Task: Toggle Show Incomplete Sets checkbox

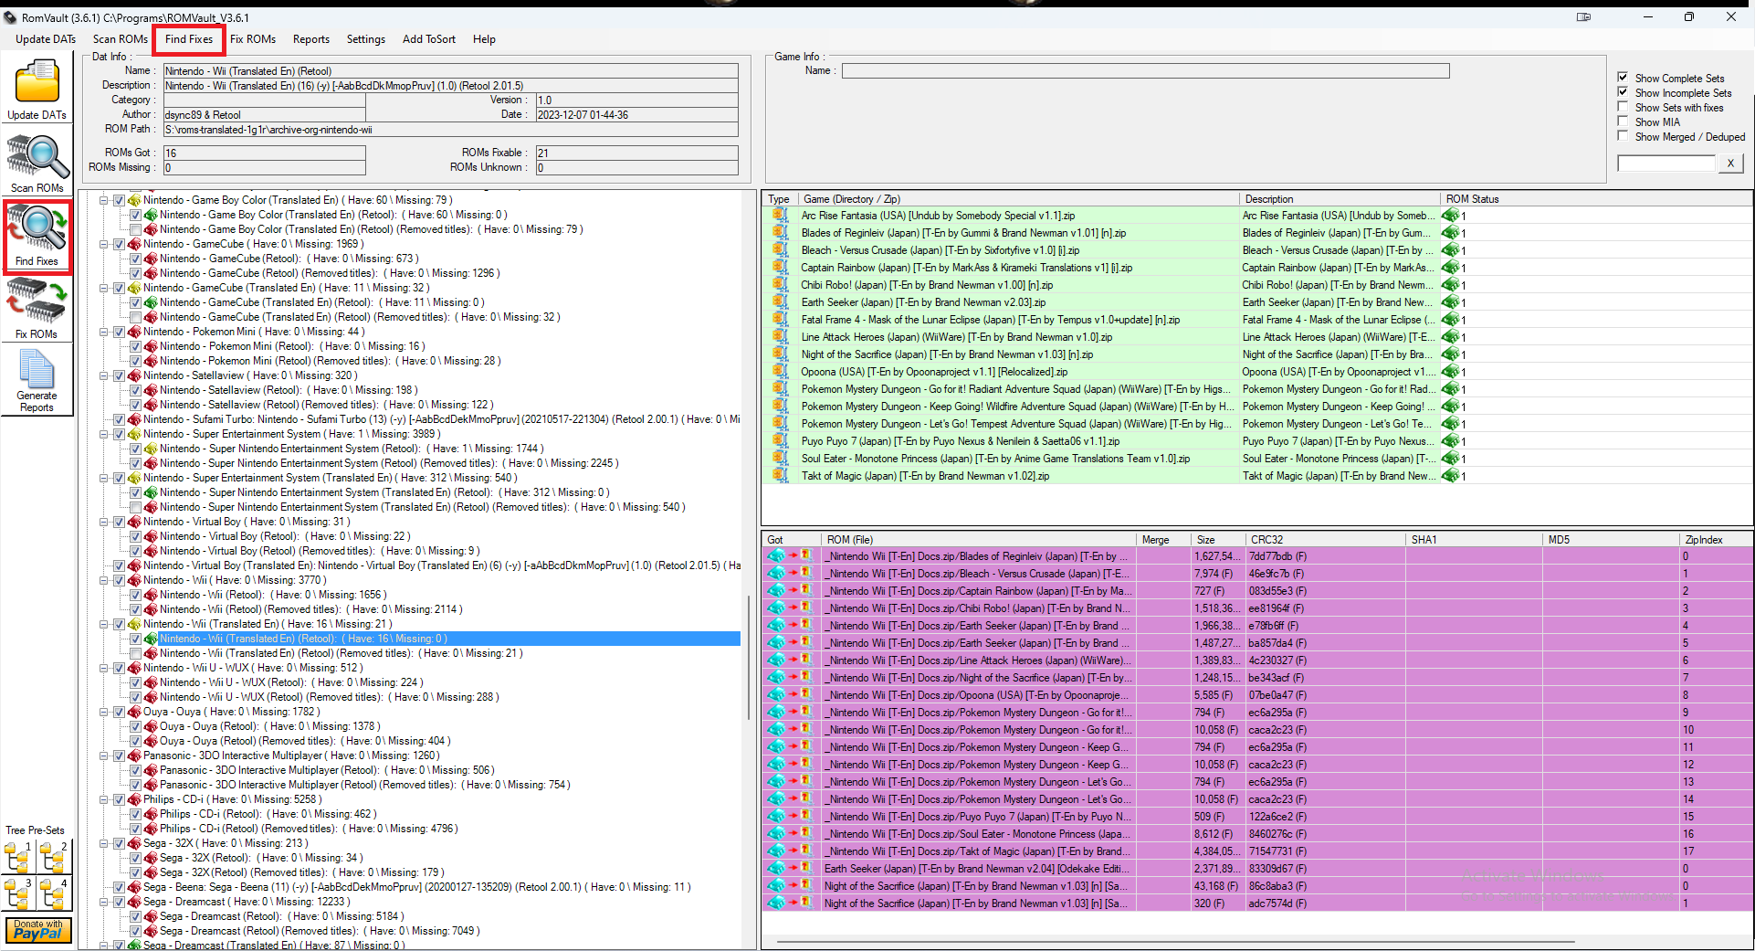Action: coord(1623,92)
